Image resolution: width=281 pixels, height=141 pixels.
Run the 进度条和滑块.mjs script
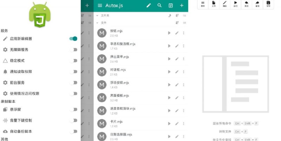coord(169,111)
